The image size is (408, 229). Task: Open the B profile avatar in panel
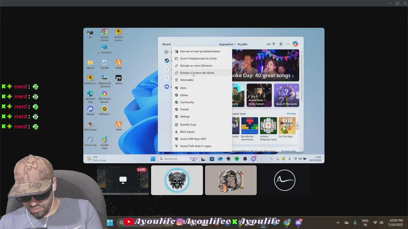tap(281, 44)
